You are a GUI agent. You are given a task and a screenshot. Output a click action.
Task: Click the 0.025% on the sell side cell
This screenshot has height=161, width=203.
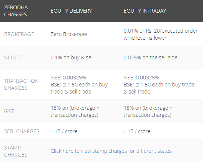(x=150, y=57)
